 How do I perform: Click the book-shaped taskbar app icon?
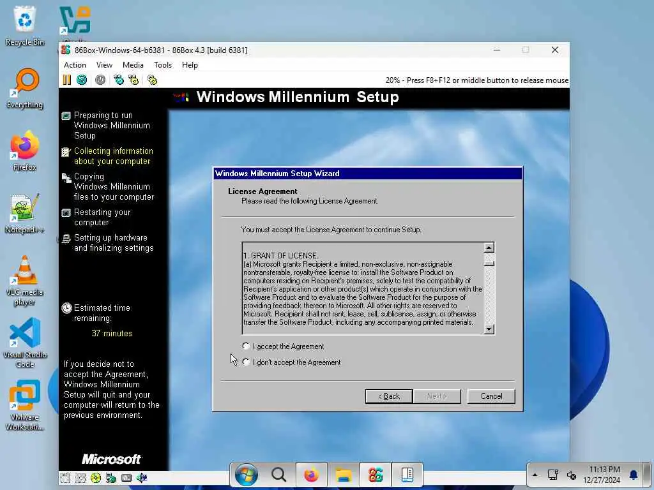click(407, 475)
